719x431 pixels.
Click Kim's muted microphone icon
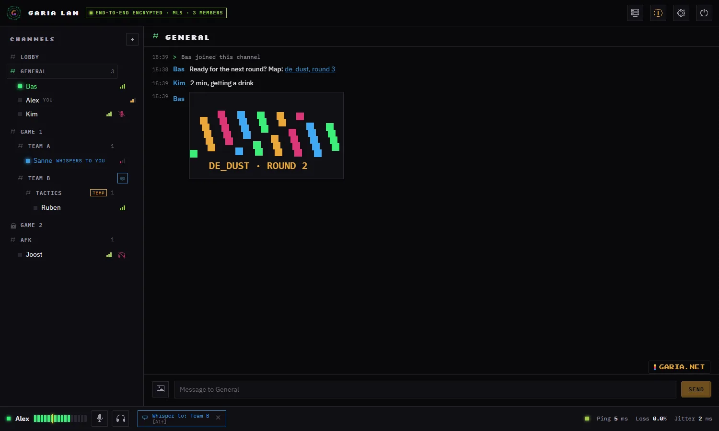click(x=122, y=114)
